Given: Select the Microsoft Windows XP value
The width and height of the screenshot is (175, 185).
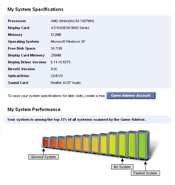Looking at the screenshot, I should 68,41.
